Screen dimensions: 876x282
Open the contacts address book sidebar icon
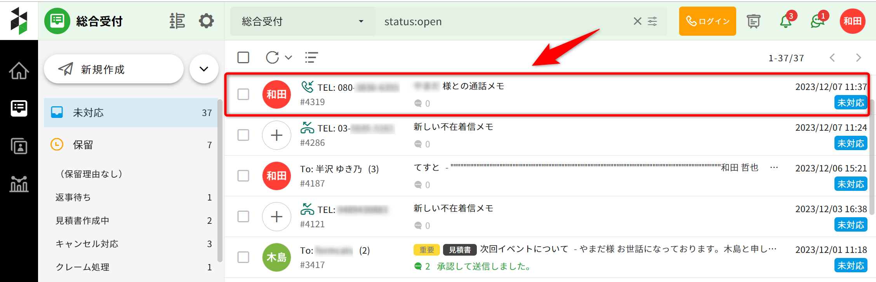click(19, 146)
